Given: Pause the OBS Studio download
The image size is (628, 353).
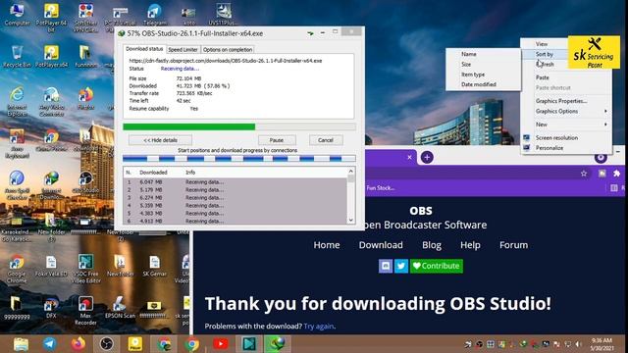Looking at the screenshot, I should click(x=277, y=140).
